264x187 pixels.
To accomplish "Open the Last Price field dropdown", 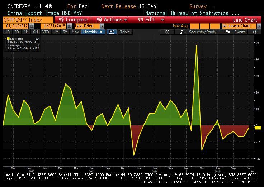I will click(102, 26).
